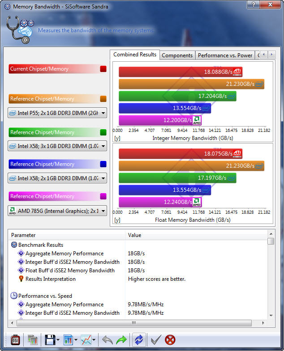Click the orange Reference Chipset color swatch
Image resolution: width=284 pixels, height=351 pixels.
103,99
